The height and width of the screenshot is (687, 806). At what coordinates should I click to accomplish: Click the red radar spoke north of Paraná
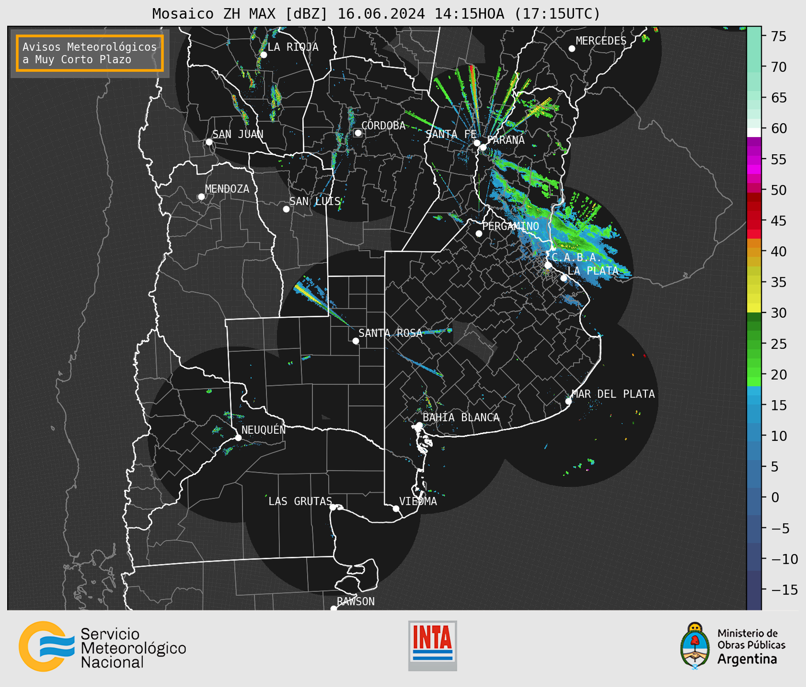click(x=473, y=81)
